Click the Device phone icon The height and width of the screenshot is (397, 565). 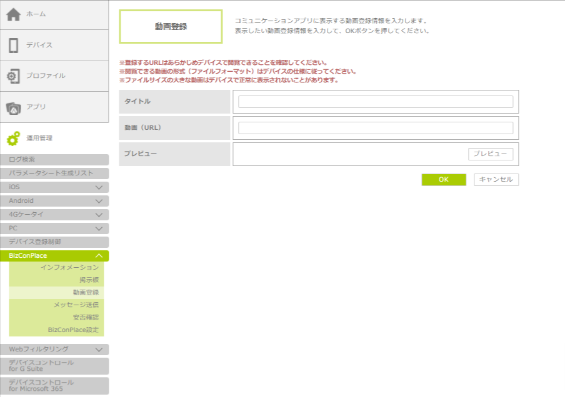[x=14, y=46]
